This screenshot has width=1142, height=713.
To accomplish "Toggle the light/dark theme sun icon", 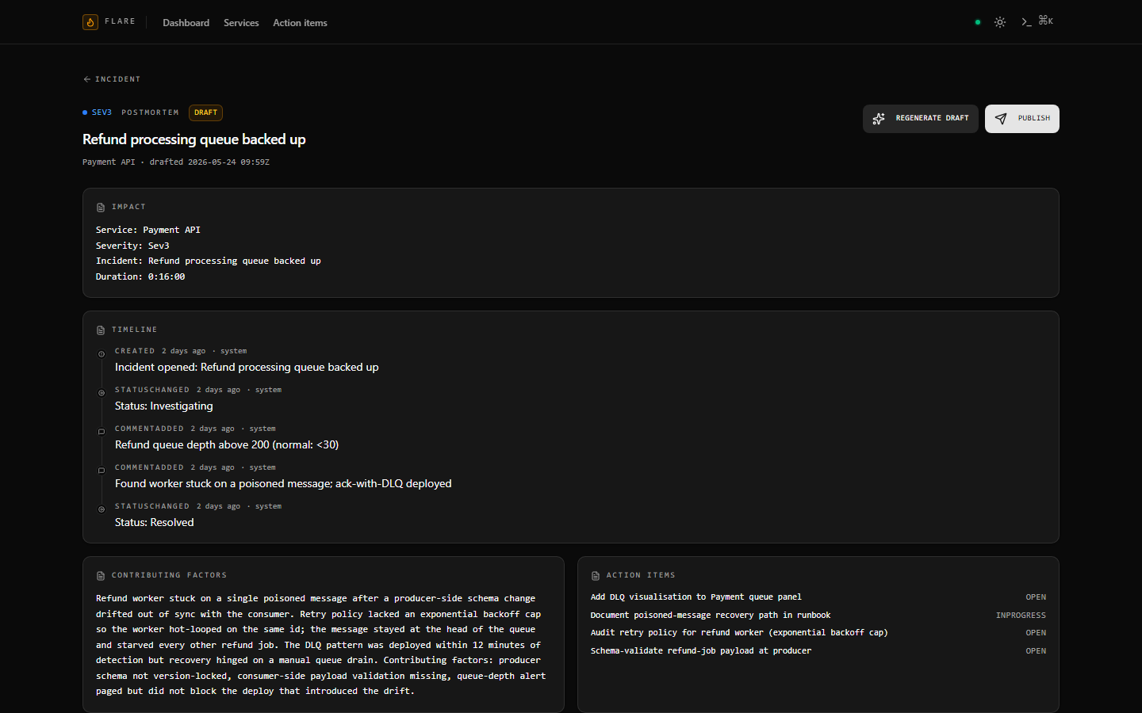I will (x=1000, y=22).
